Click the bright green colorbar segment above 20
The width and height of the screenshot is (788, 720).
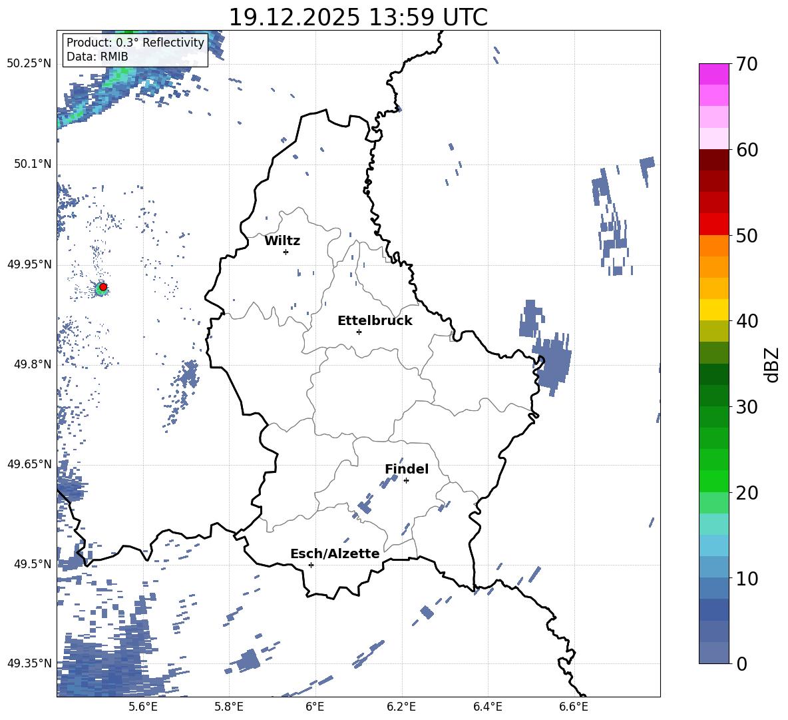pyautogui.click(x=713, y=481)
